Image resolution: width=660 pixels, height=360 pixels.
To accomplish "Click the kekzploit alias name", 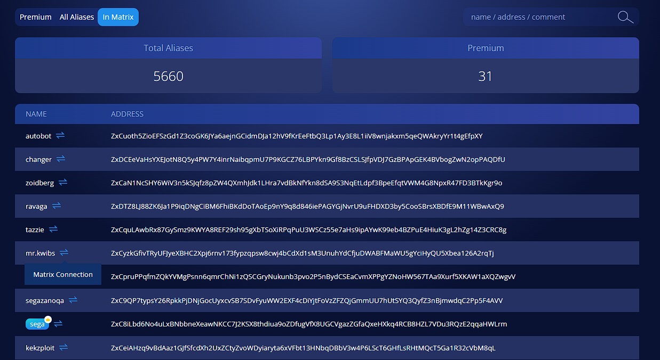I will pyautogui.click(x=40, y=348).
